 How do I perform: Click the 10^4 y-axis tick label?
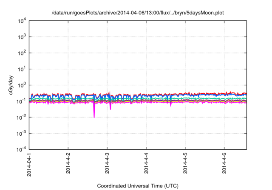[22, 21]
